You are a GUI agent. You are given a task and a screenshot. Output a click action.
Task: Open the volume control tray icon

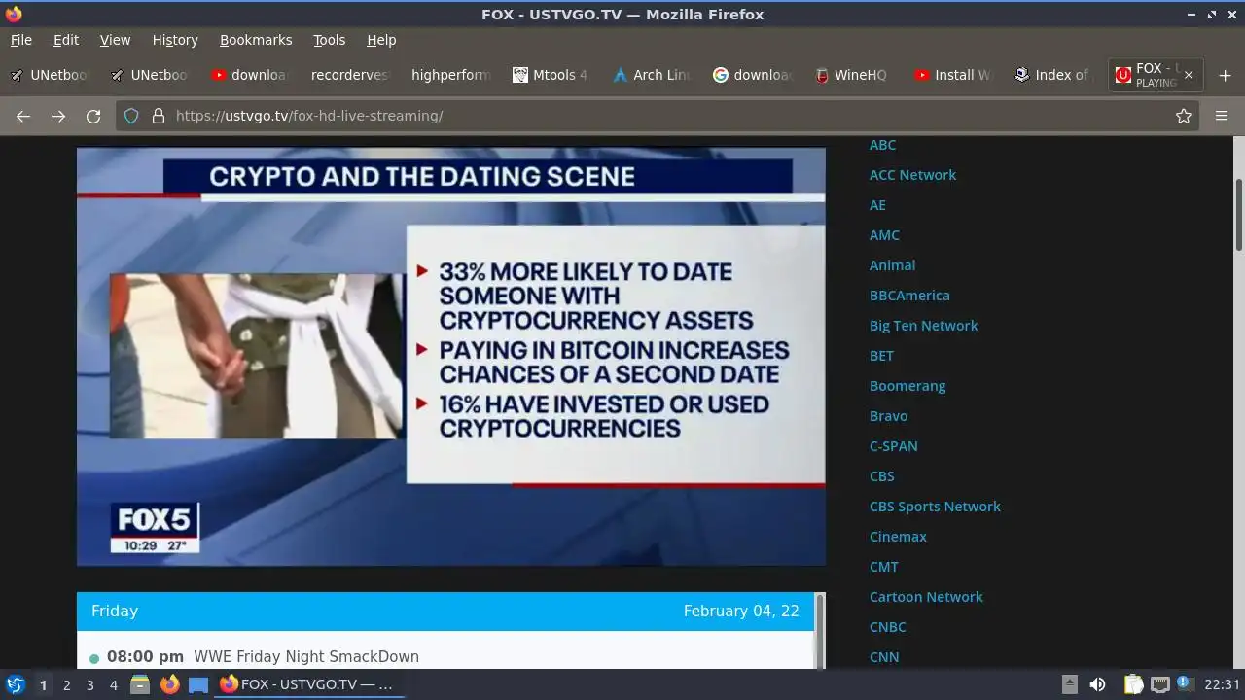tap(1097, 684)
